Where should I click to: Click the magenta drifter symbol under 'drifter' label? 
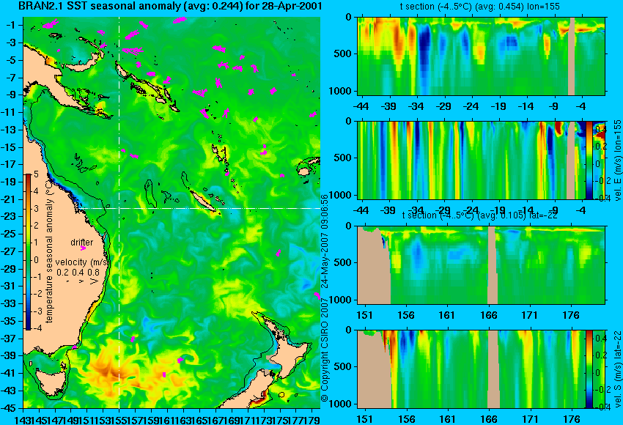[x=83, y=248]
